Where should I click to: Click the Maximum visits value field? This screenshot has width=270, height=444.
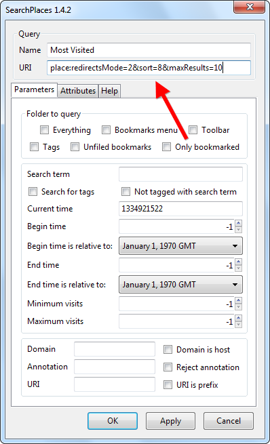[x=177, y=321]
